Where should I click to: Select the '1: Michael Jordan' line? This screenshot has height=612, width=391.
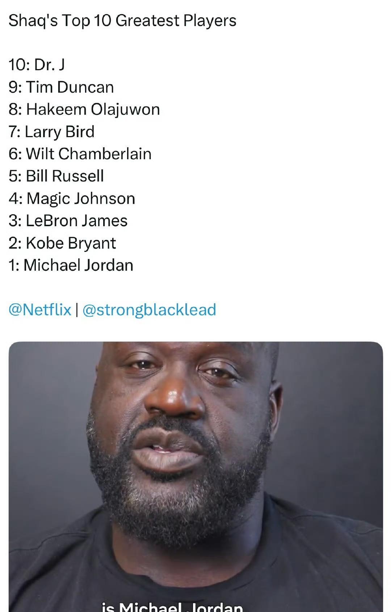coord(71,265)
